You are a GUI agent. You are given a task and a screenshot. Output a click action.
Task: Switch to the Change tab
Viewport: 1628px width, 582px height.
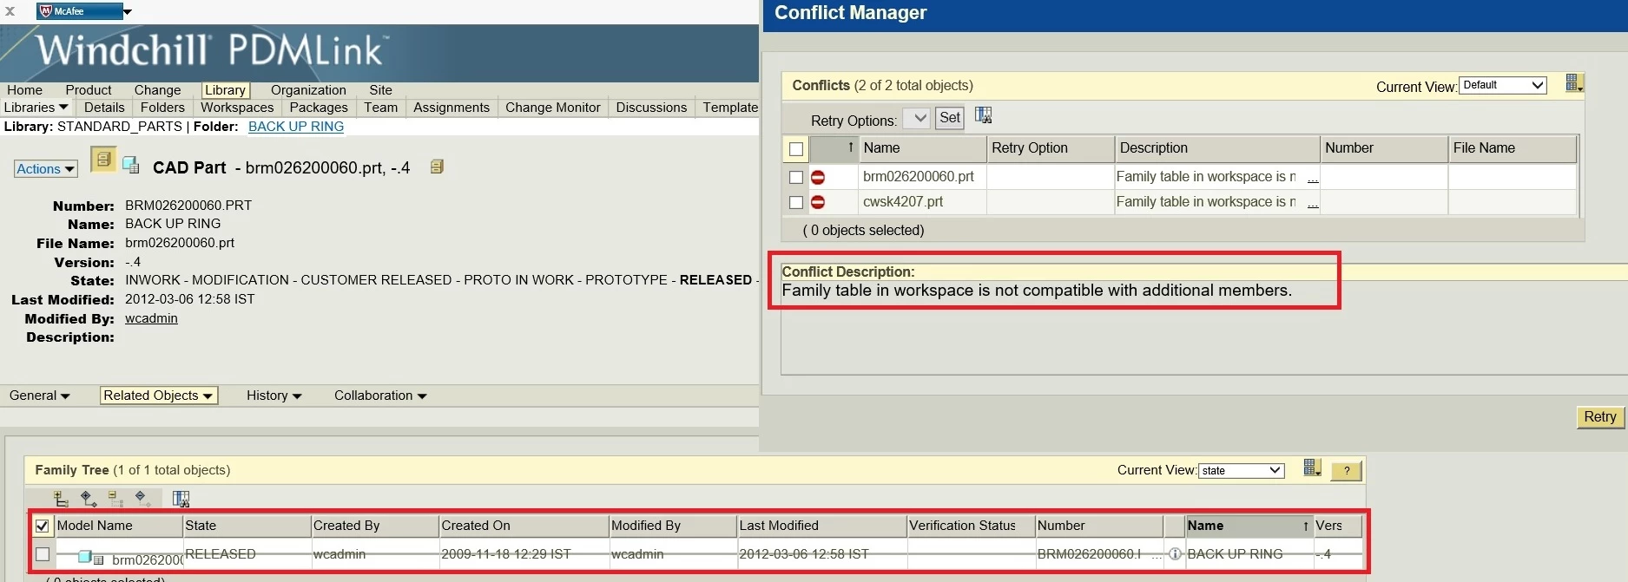[157, 90]
